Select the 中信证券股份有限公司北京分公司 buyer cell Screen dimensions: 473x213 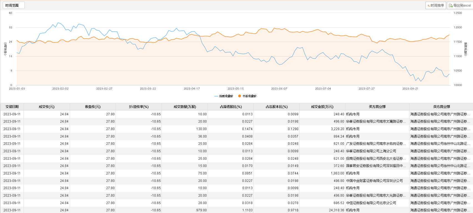click(371, 203)
